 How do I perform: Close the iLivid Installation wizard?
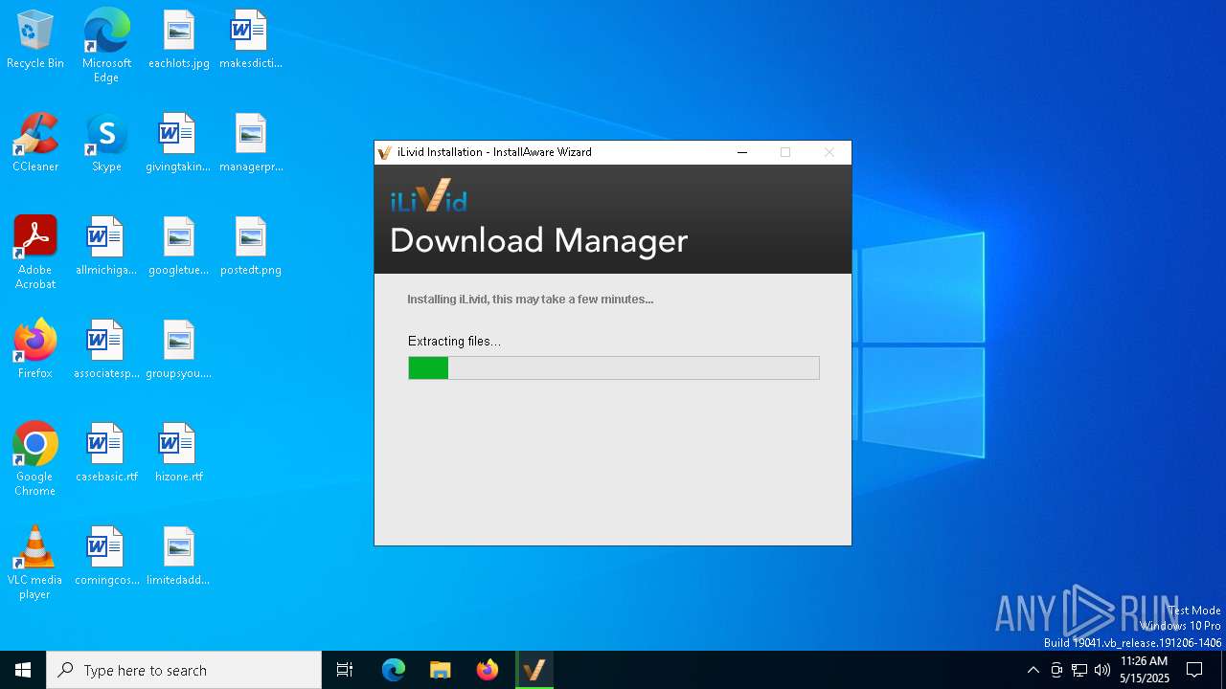point(829,152)
